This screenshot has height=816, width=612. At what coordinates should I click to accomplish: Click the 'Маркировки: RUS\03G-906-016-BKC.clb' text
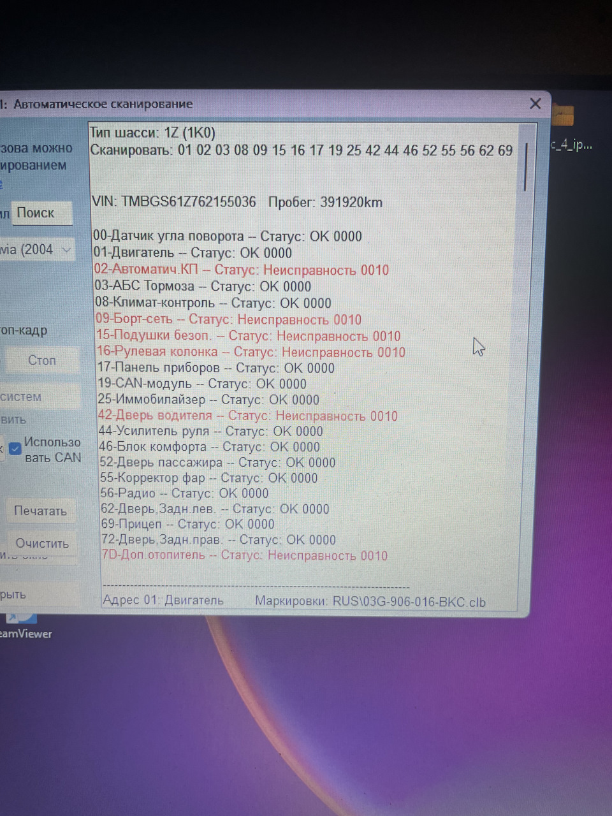(370, 601)
